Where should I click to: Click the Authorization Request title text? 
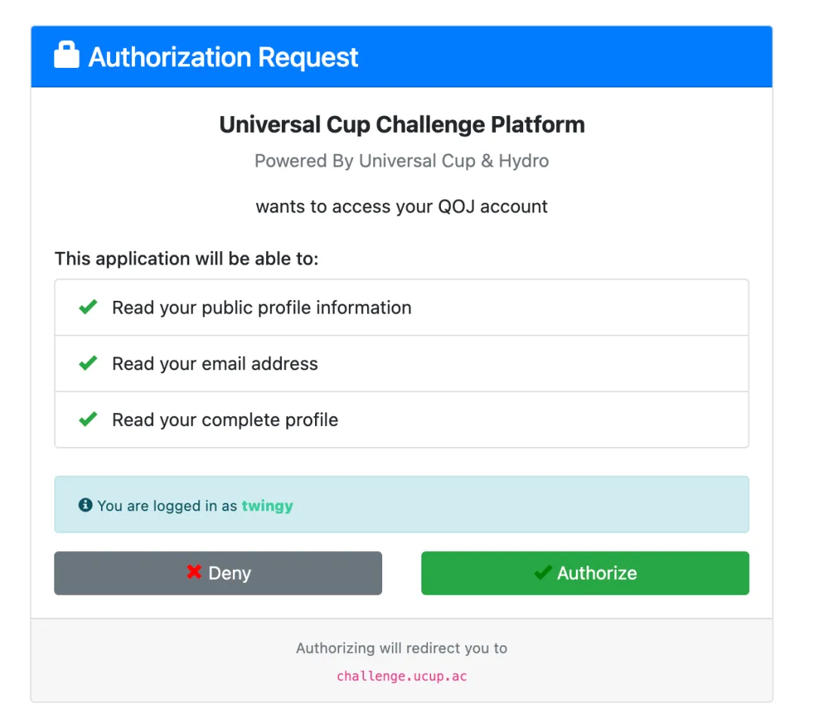click(x=223, y=57)
